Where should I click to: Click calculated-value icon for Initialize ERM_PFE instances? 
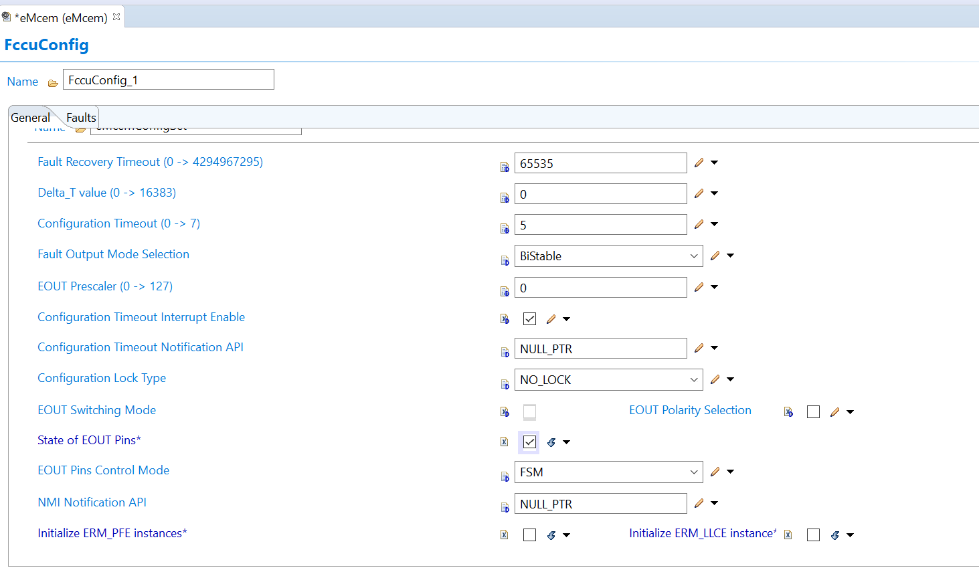pyautogui.click(x=551, y=535)
